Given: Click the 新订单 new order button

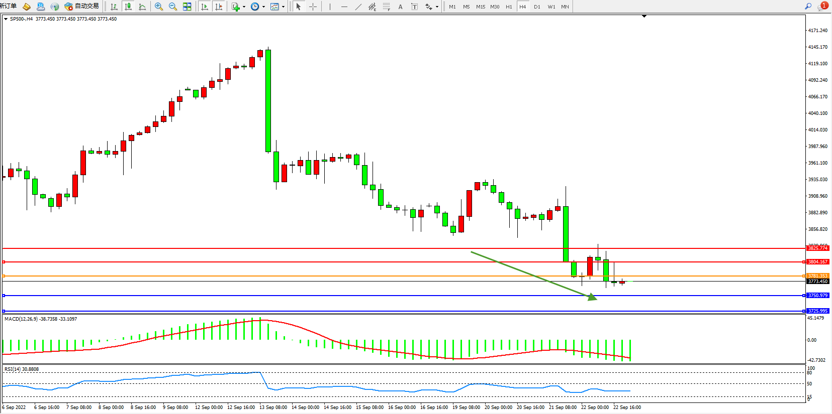Looking at the screenshot, I should pos(9,7).
